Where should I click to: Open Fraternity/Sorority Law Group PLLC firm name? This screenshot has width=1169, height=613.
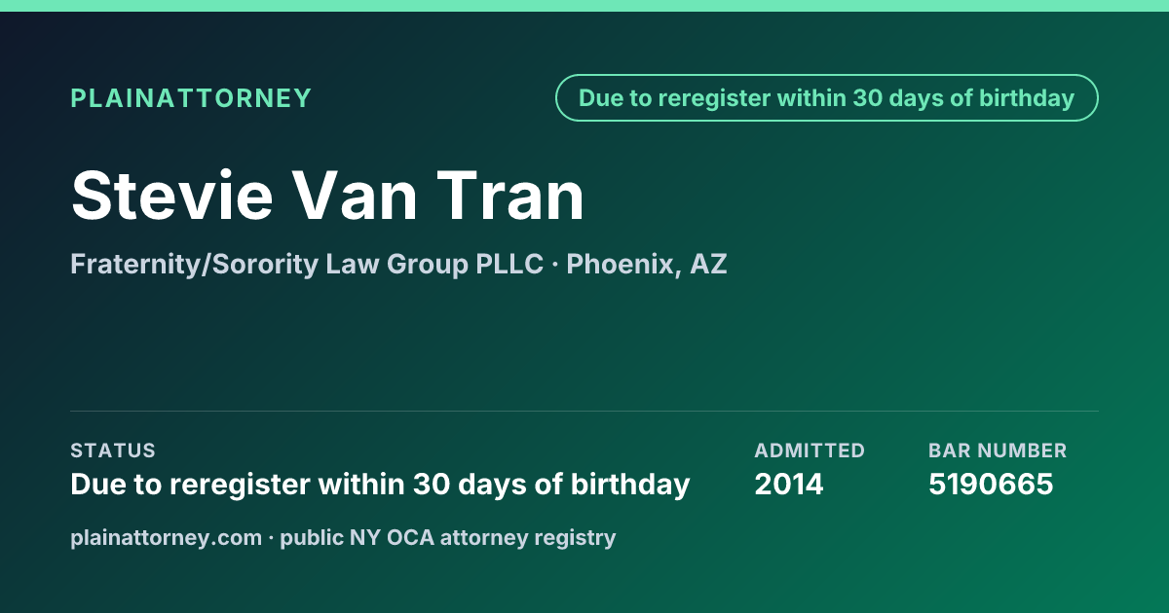307,264
